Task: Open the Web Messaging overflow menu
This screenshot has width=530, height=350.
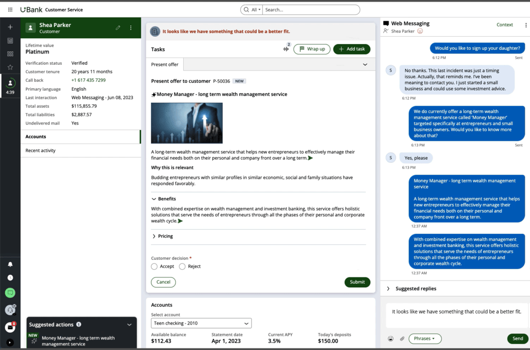Action: tap(526, 24)
